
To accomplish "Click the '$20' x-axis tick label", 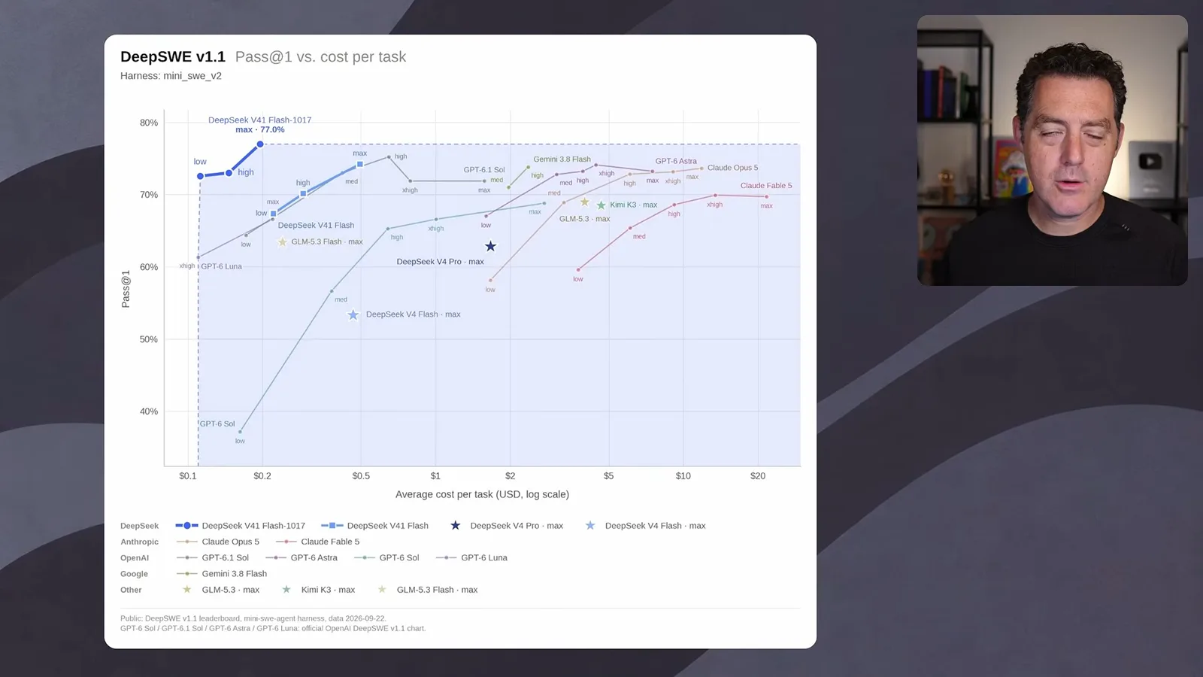I will pyautogui.click(x=758, y=476).
